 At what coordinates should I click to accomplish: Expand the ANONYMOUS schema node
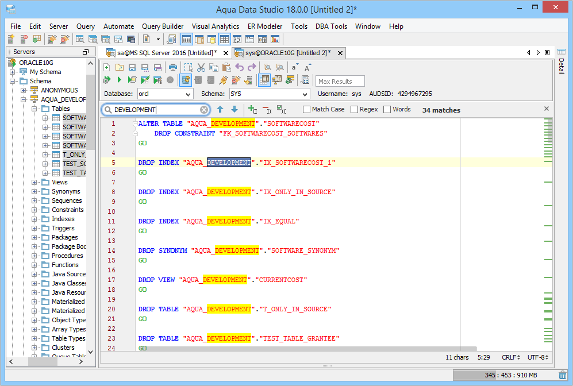23,90
